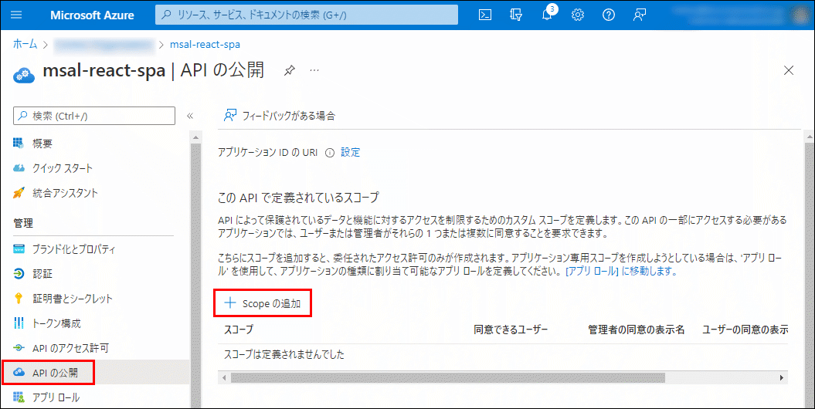Open Cloud Shell from the top bar
This screenshot has width=815, height=409.
pyautogui.click(x=485, y=15)
